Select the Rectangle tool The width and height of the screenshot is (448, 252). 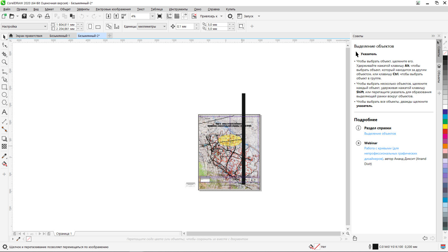(4, 87)
